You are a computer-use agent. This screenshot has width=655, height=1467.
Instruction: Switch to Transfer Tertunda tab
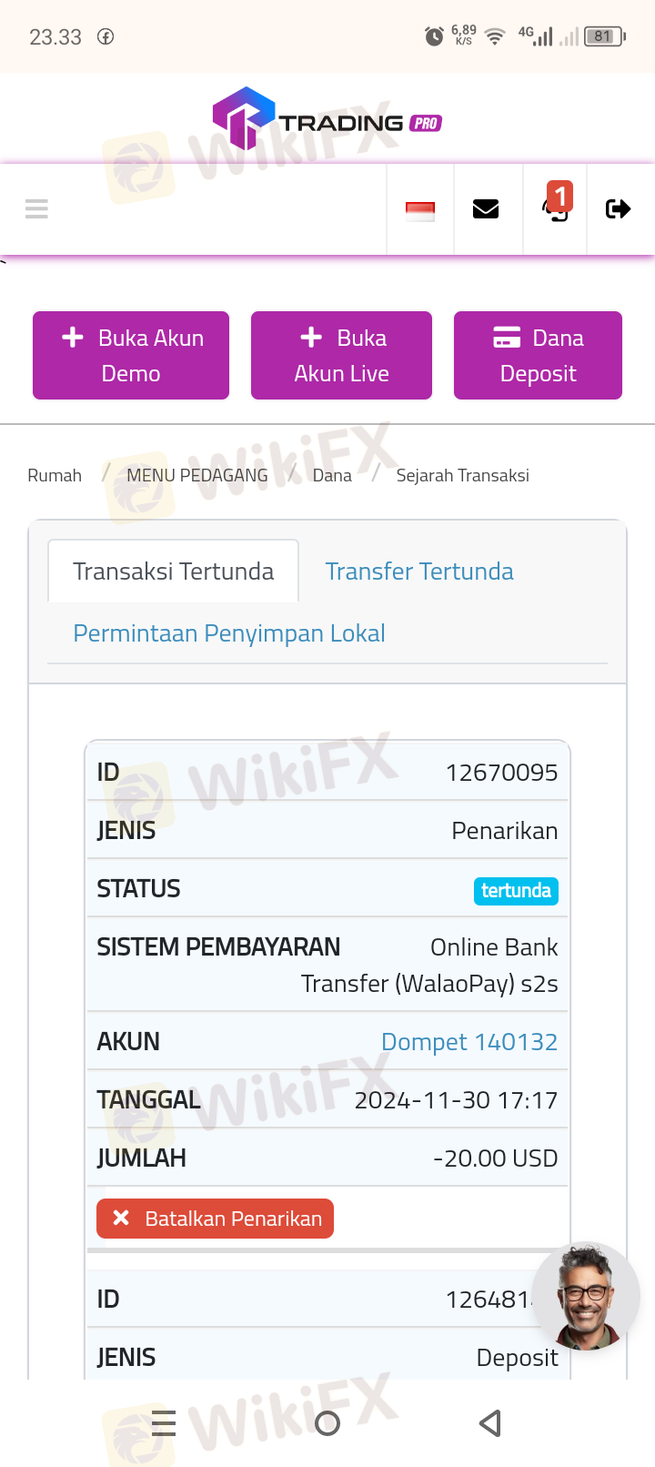(419, 572)
